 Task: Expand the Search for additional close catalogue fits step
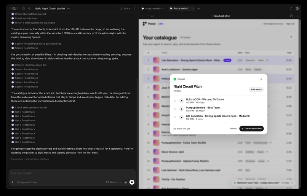36,44
